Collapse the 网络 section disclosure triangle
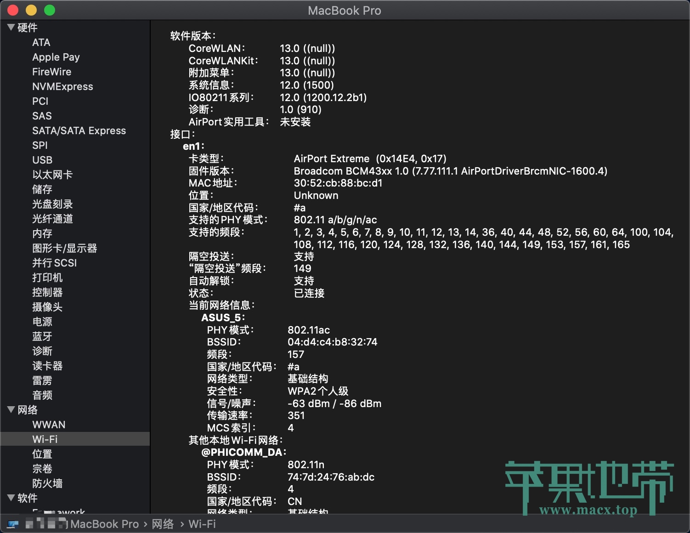Screen dimensions: 690x533 pyautogui.click(x=10, y=409)
